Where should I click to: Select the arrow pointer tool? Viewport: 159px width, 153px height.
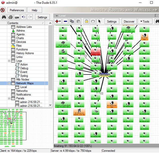click(x=100, y=21)
